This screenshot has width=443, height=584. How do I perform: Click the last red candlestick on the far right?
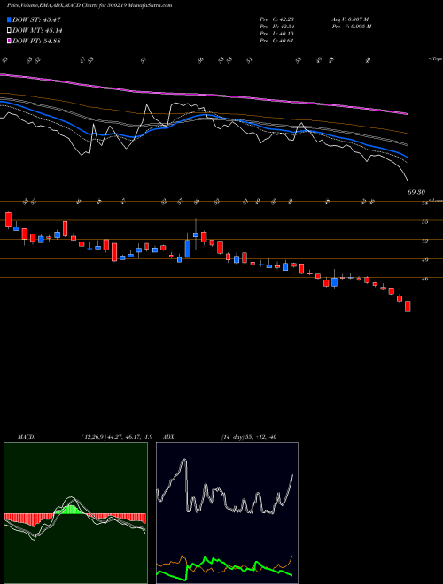[408, 307]
